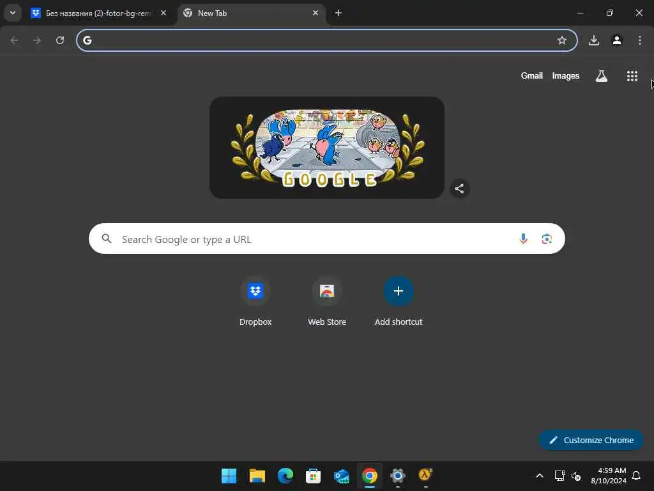Open the Chrome three-dot menu
654x491 pixels.
(x=640, y=40)
